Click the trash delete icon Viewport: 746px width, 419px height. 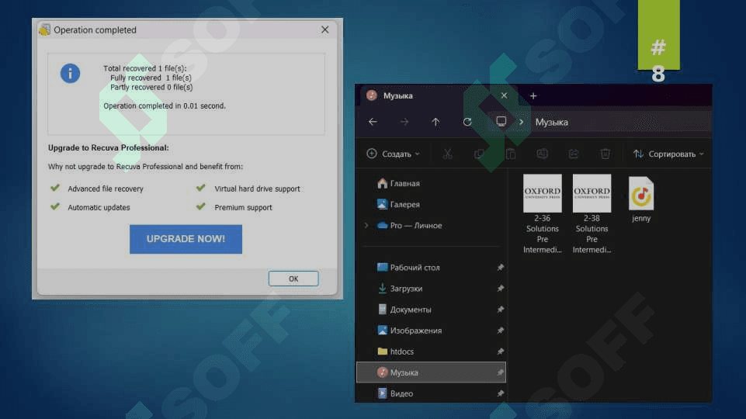point(605,154)
